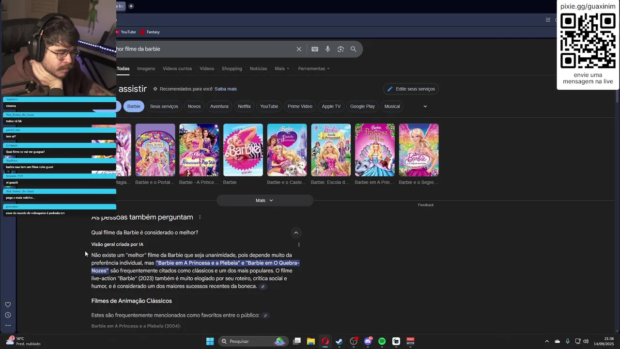Start voice search with the microphone icon
This screenshot has width=620, height=349.
click(x=328, y=49)
